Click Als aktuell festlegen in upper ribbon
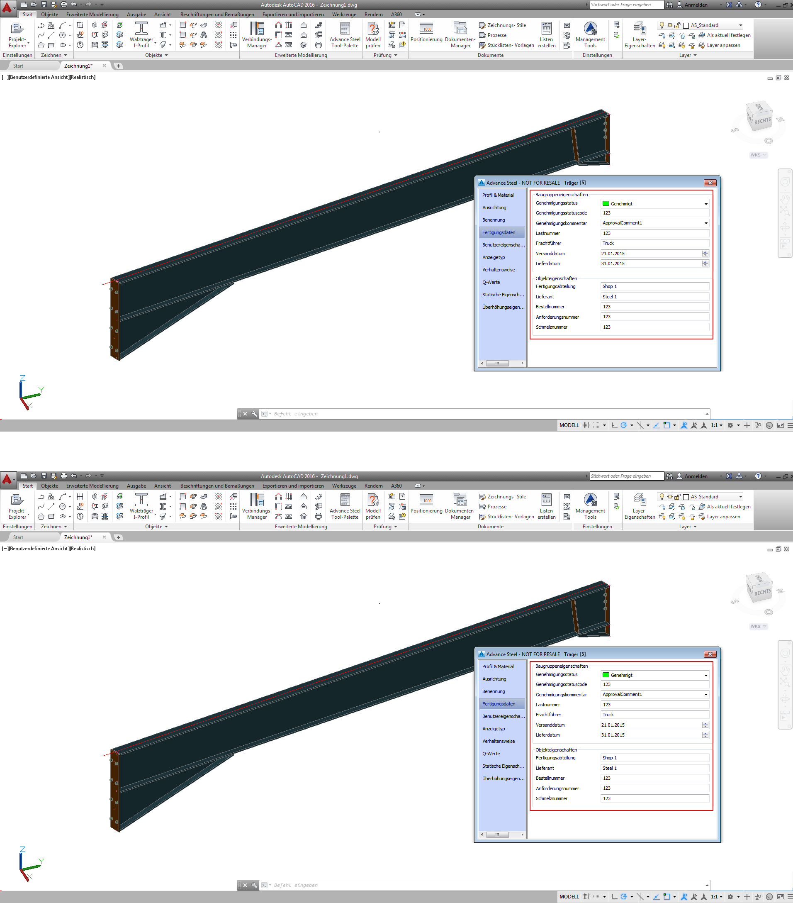Viewport: 793px width, 903px height. [x=724, y=35]
